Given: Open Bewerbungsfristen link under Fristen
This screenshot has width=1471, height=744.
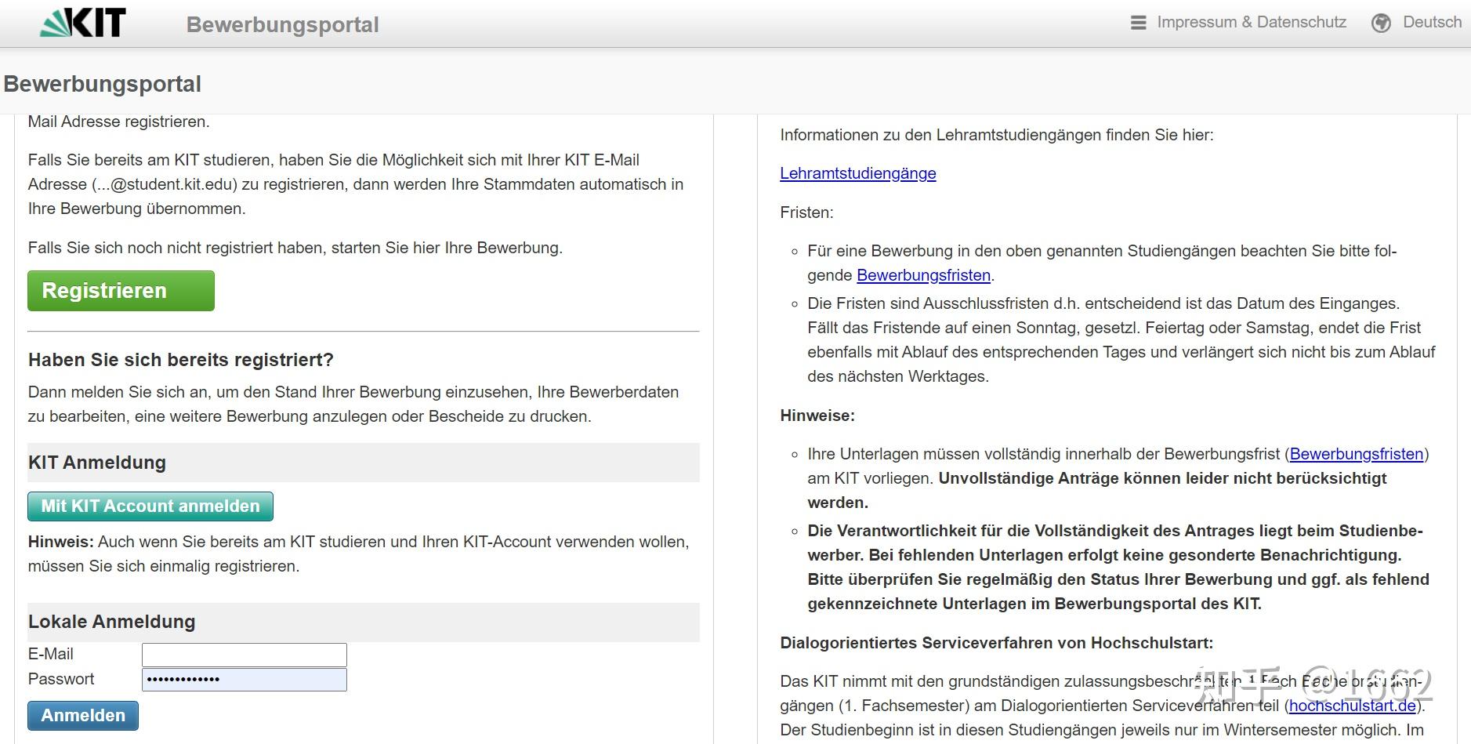Looking at the screenshot, I should pyautogui.click(x=923, y=275).
